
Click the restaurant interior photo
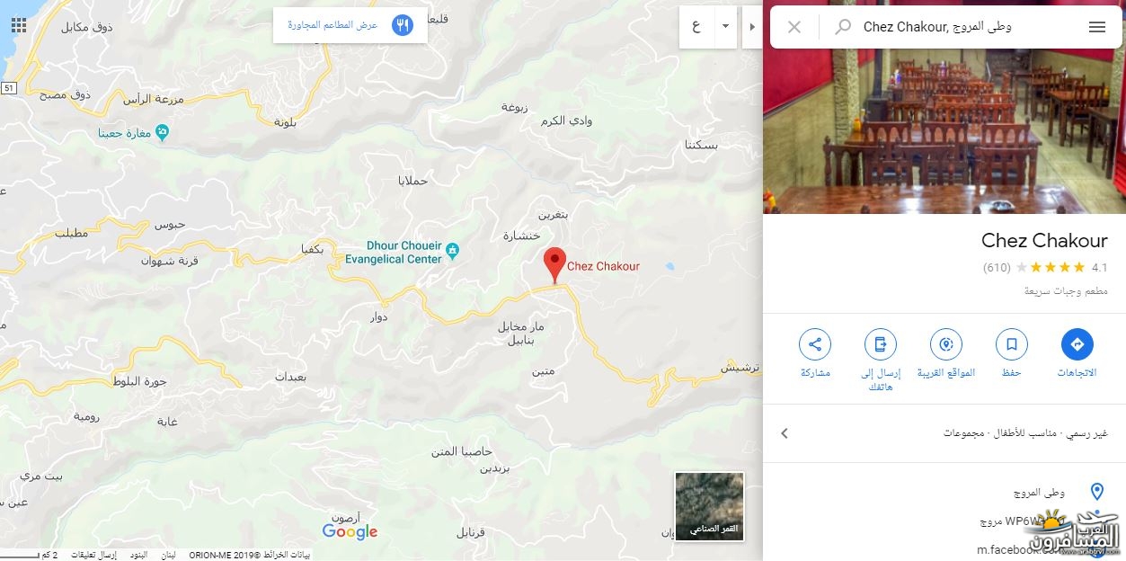(944, 131)
